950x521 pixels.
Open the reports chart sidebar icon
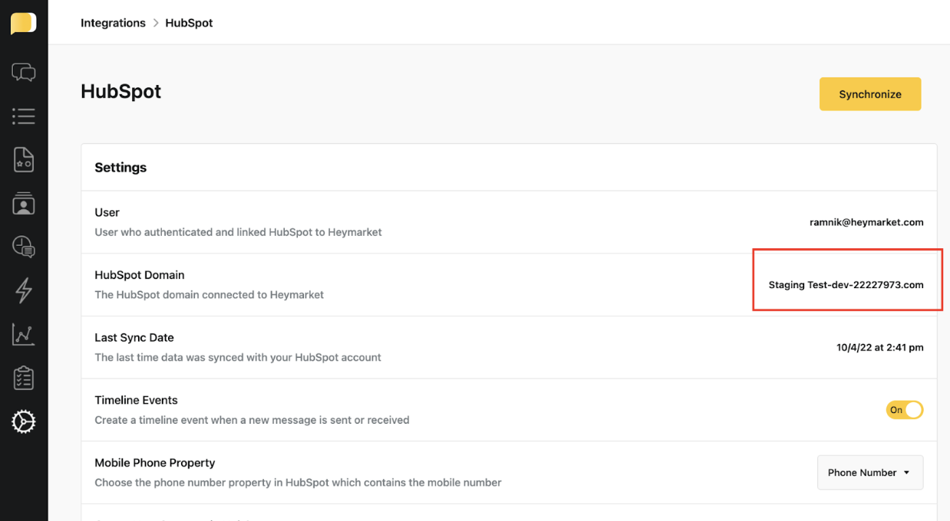(x=24, y=334)
